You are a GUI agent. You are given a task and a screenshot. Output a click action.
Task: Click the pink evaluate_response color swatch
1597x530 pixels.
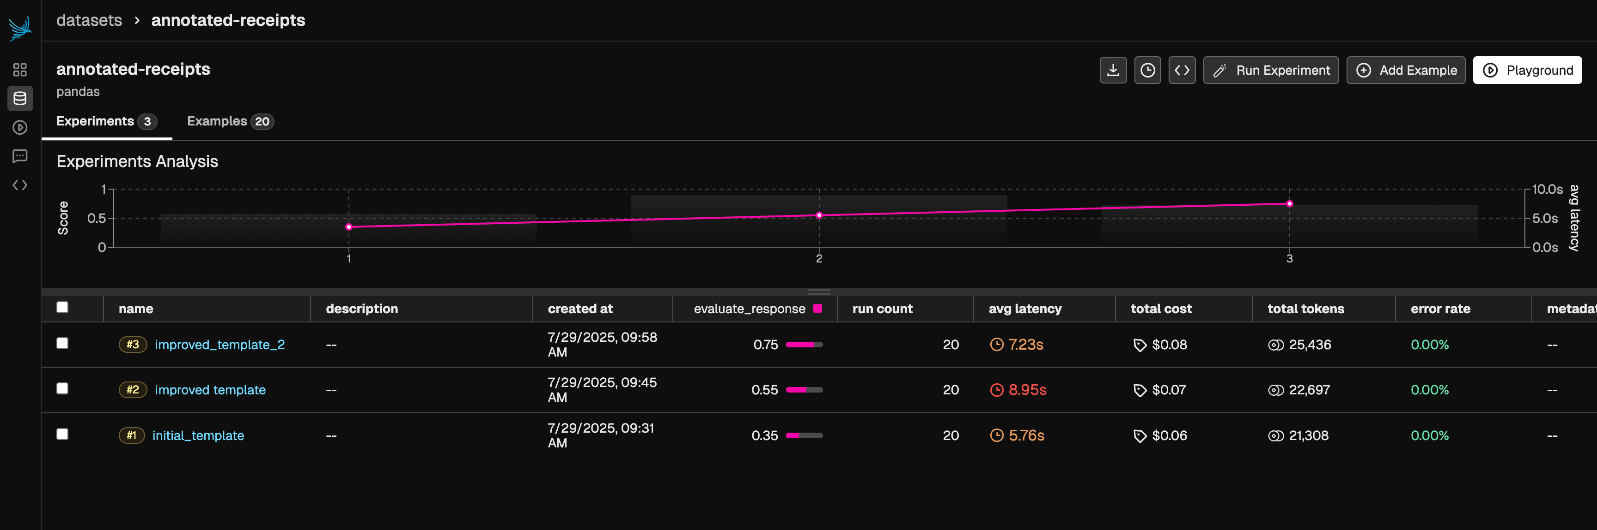point(817,308)
